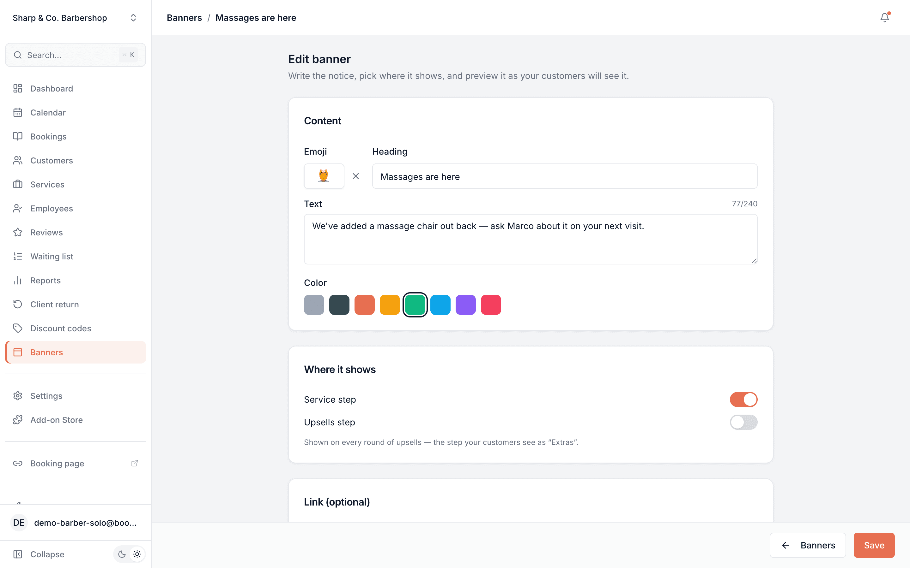Select the purple color swatch

coord(465,305)
